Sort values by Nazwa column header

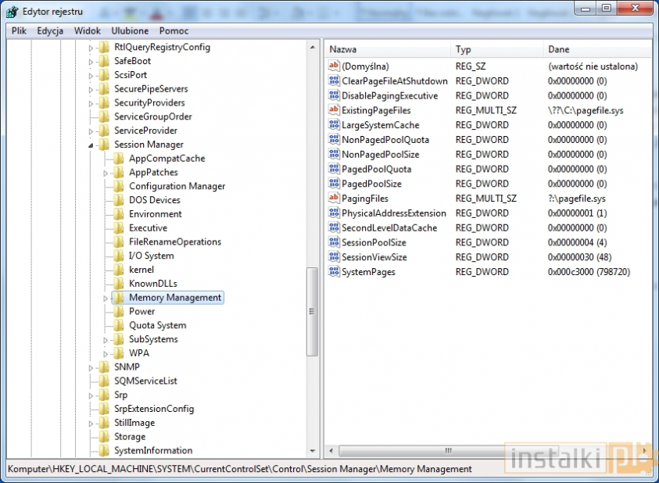point(387,49)
